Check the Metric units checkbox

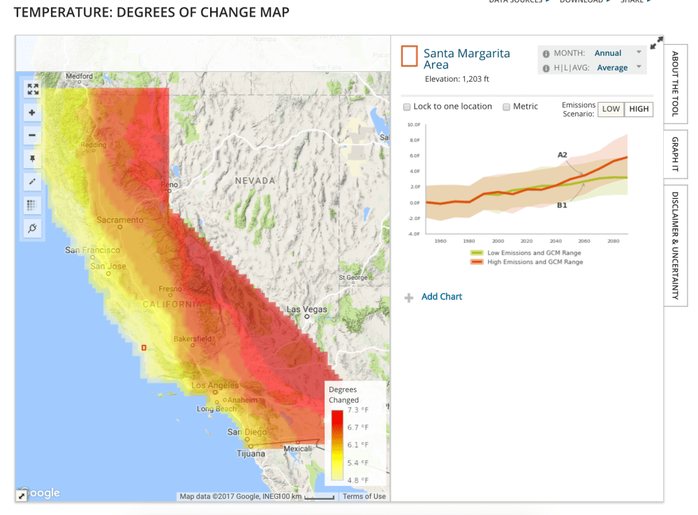507,107
